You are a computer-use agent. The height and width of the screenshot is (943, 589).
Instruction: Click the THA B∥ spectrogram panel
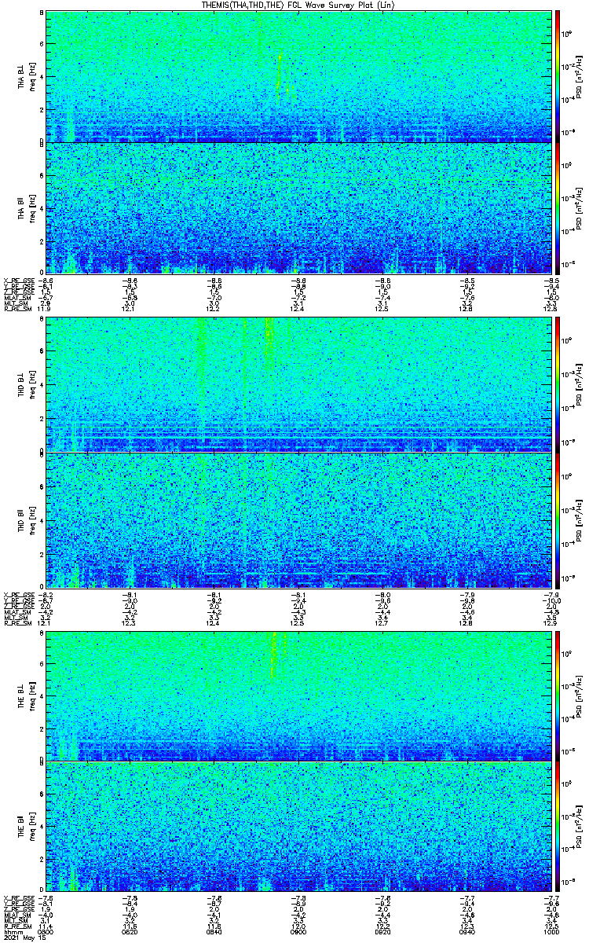pyautogui.click(x=298, y=207)
